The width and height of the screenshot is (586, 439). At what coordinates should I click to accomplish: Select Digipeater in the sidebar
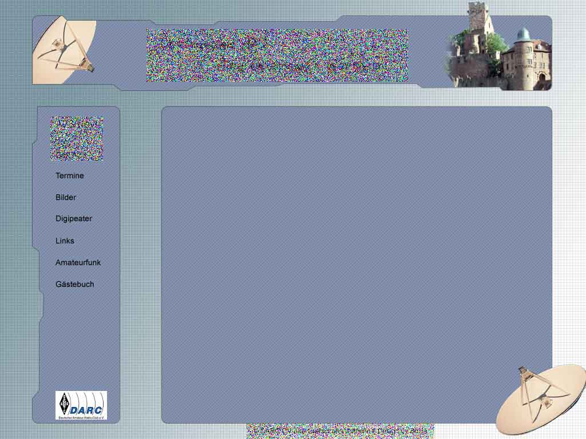74,218
